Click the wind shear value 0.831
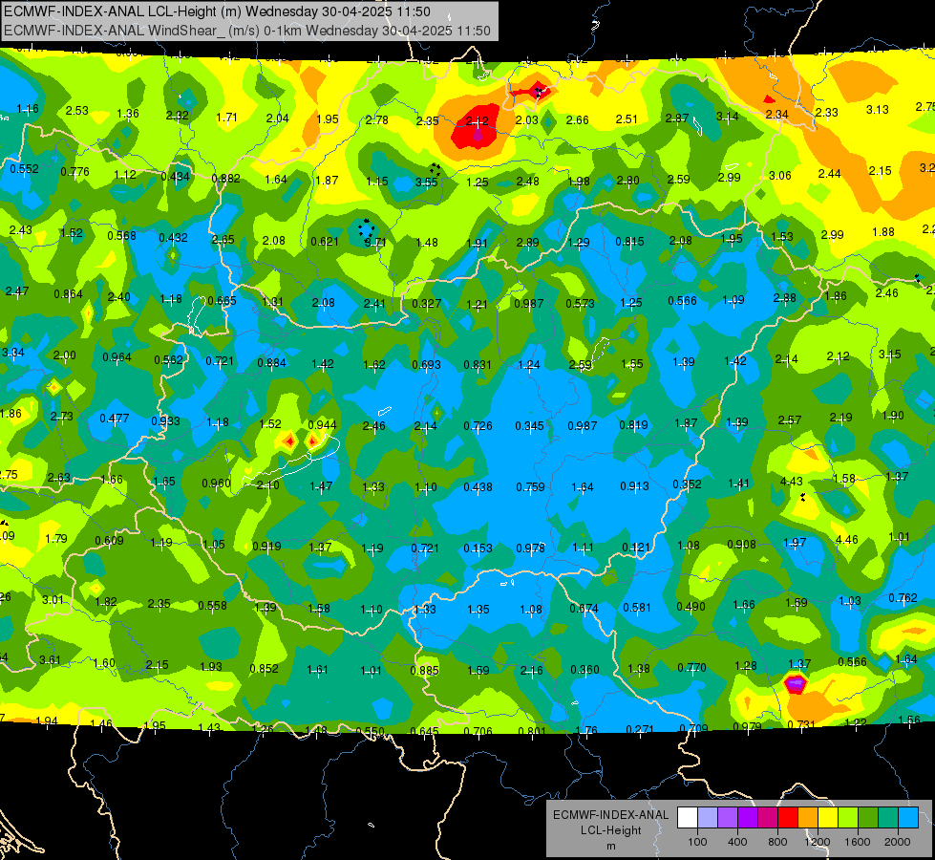The image size is (935, 860). click(478, 365)
